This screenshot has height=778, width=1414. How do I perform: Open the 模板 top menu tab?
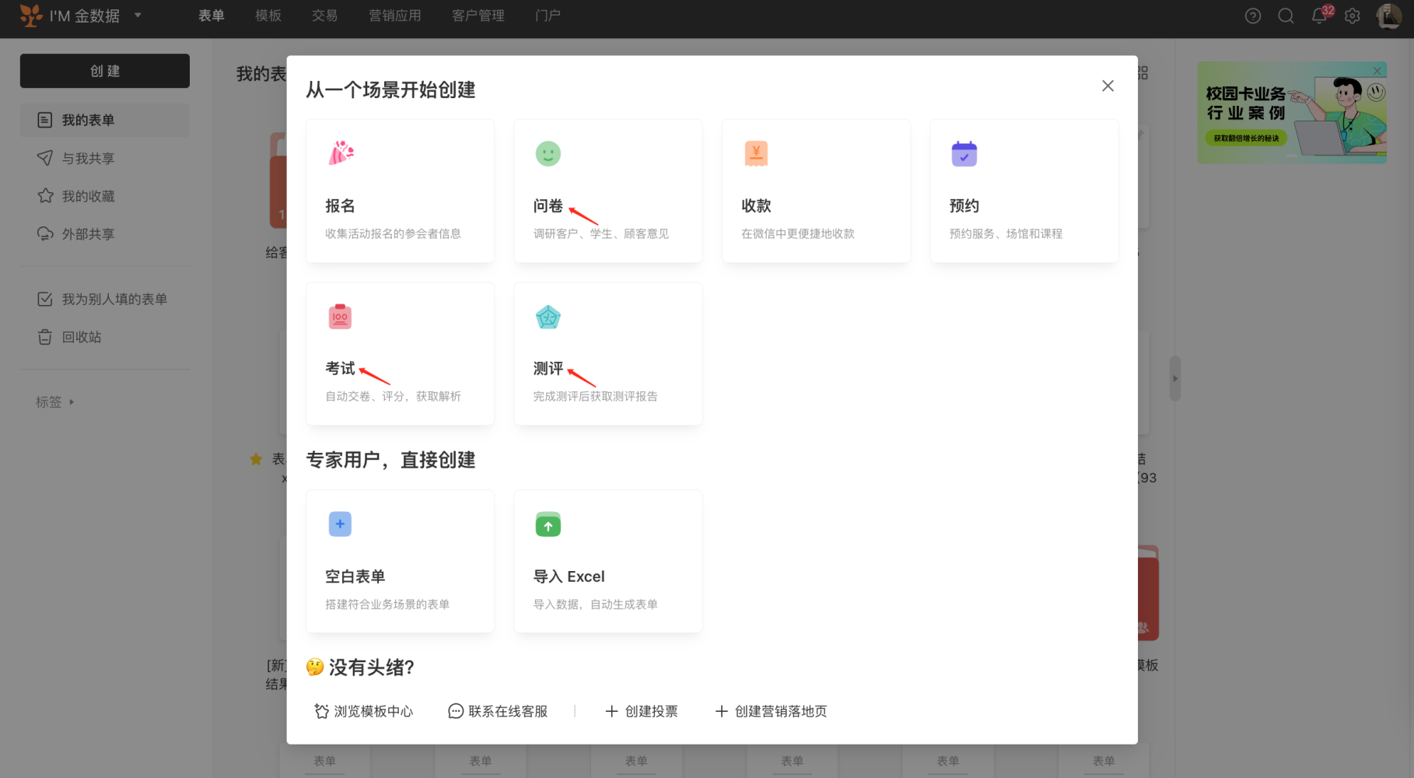[x=268, y=16]
